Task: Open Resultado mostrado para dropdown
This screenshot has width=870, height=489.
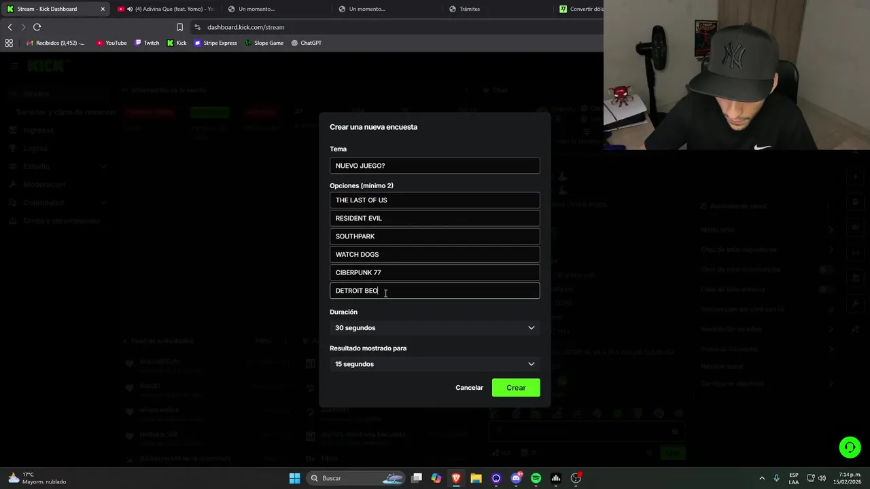Action: point(435,364)
